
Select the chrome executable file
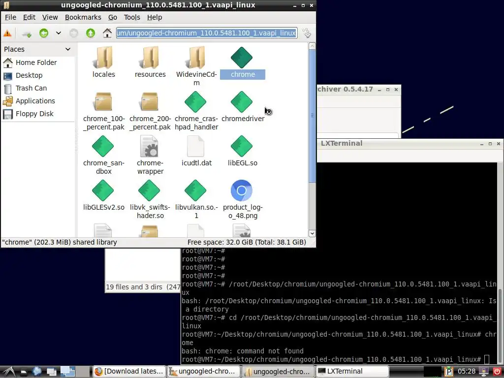click(243, 62)
